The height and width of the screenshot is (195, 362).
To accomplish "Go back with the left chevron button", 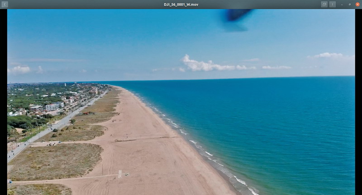I will click(5, 5).
